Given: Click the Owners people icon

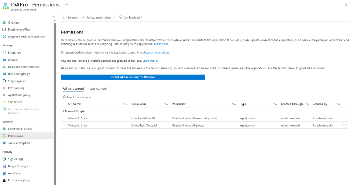Looking at the screenshot, I should (x=4, y=60).
